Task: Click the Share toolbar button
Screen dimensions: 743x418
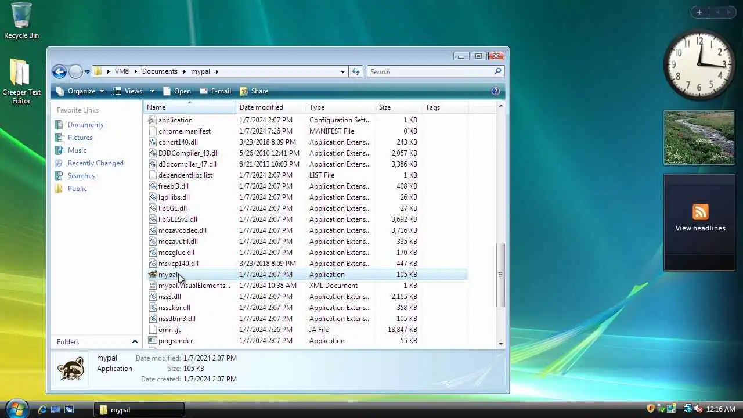Action: (x=254, y=91)
